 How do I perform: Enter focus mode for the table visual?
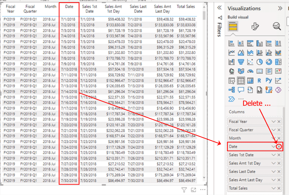point(193,190)
